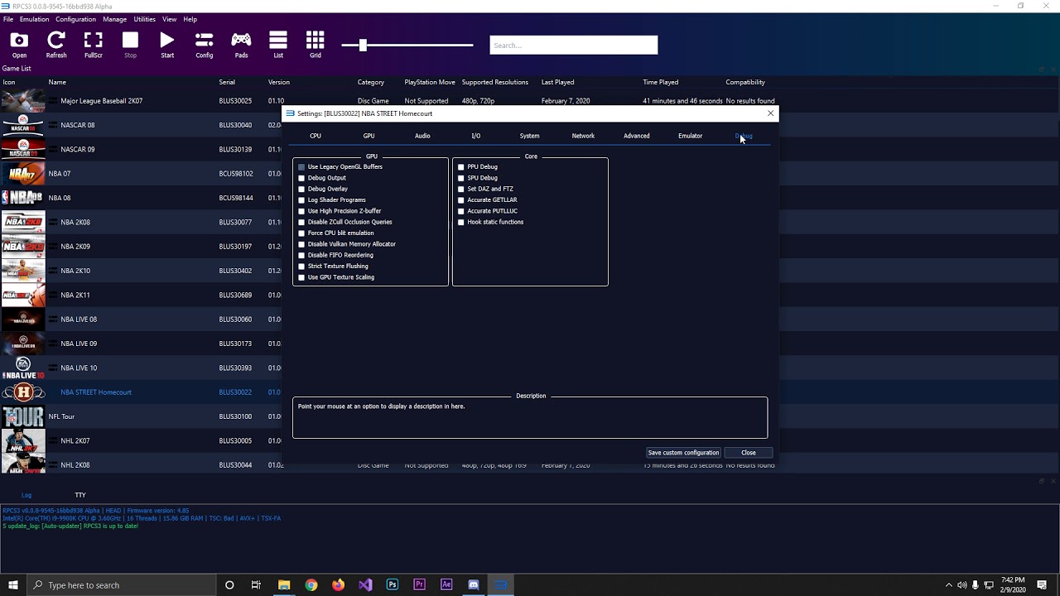Open File Explorer on taskbar

point(284,585)
